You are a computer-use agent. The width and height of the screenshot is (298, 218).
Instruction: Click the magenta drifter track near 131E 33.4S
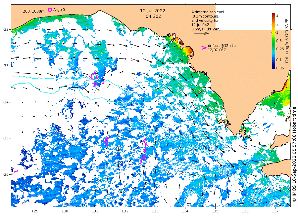(97, 79)
